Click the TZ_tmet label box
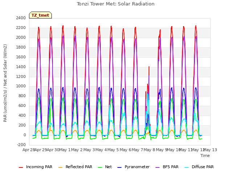 click(40, 15)
